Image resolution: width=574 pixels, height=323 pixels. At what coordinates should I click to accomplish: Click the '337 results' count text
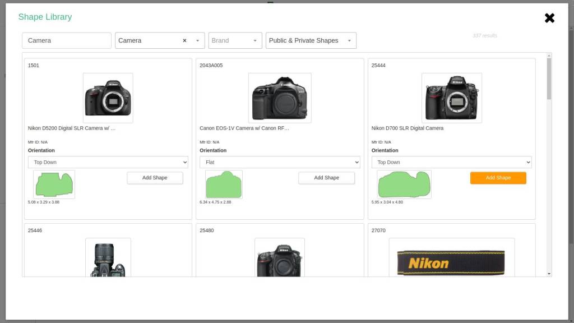(485, 35)
